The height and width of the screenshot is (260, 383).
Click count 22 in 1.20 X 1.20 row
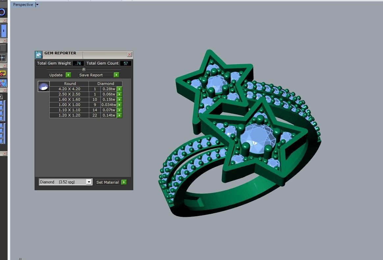(x=95, y=115)
